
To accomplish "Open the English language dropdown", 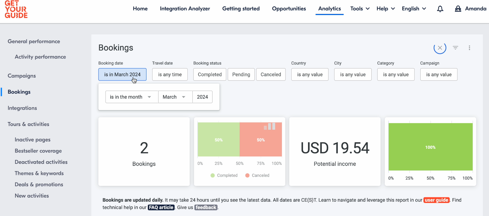I will pos(414,9).
